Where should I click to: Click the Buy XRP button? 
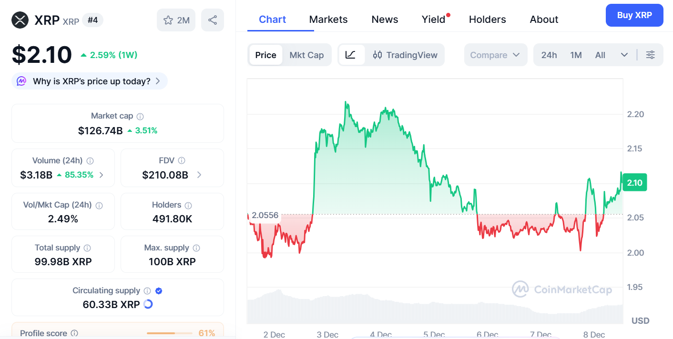(x=634, y=15)
